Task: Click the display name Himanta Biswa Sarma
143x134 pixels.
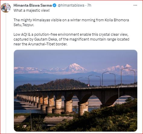Action: pyautogui.click(x=33, y=5)
